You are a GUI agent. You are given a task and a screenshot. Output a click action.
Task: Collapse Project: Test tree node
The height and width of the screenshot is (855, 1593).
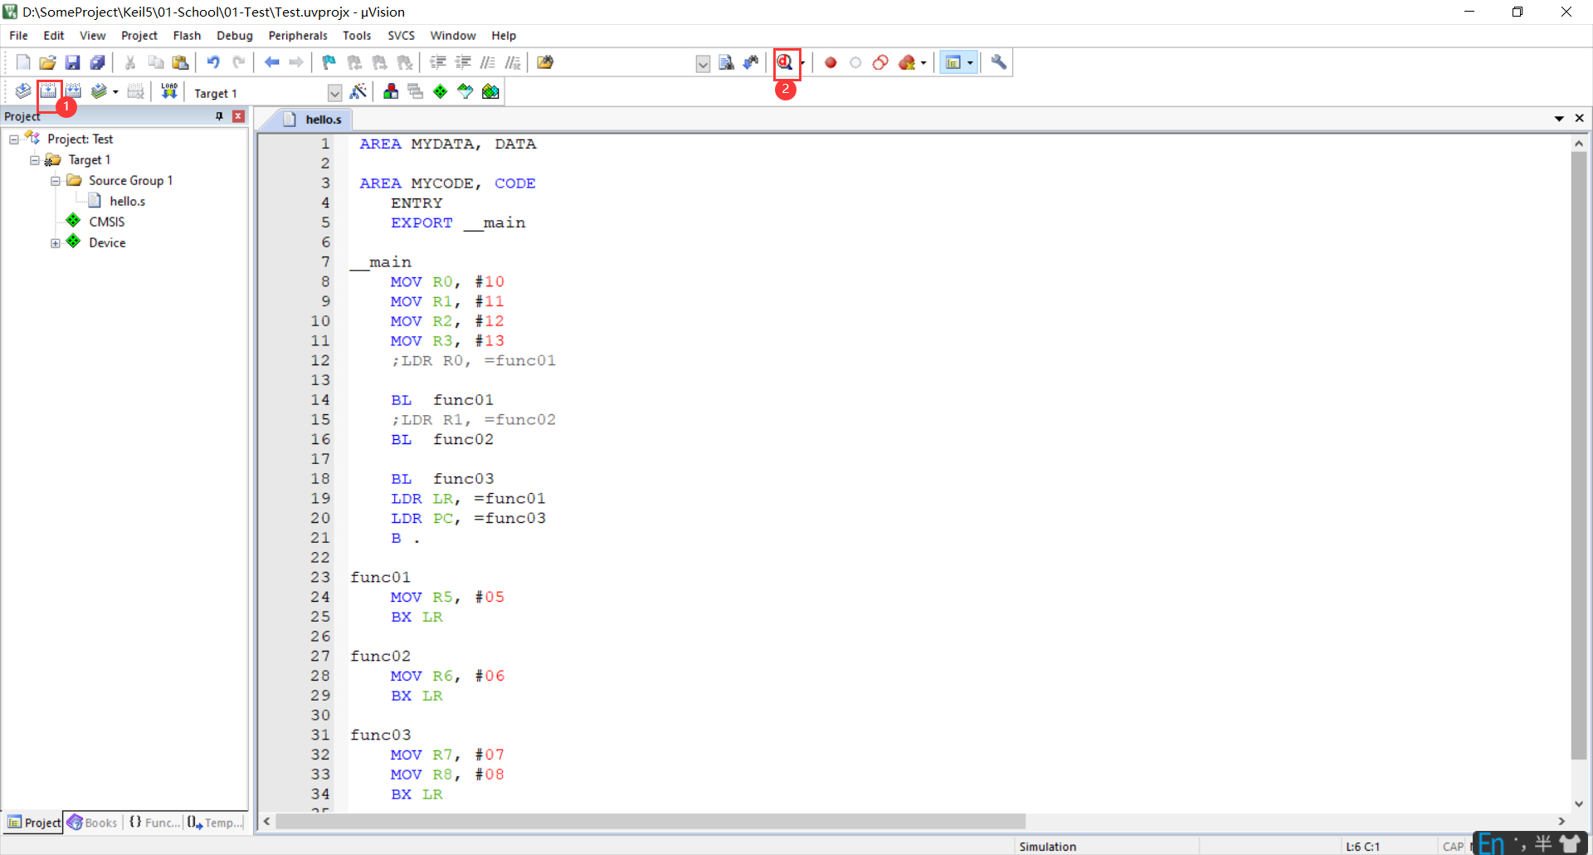pos(14,139)
